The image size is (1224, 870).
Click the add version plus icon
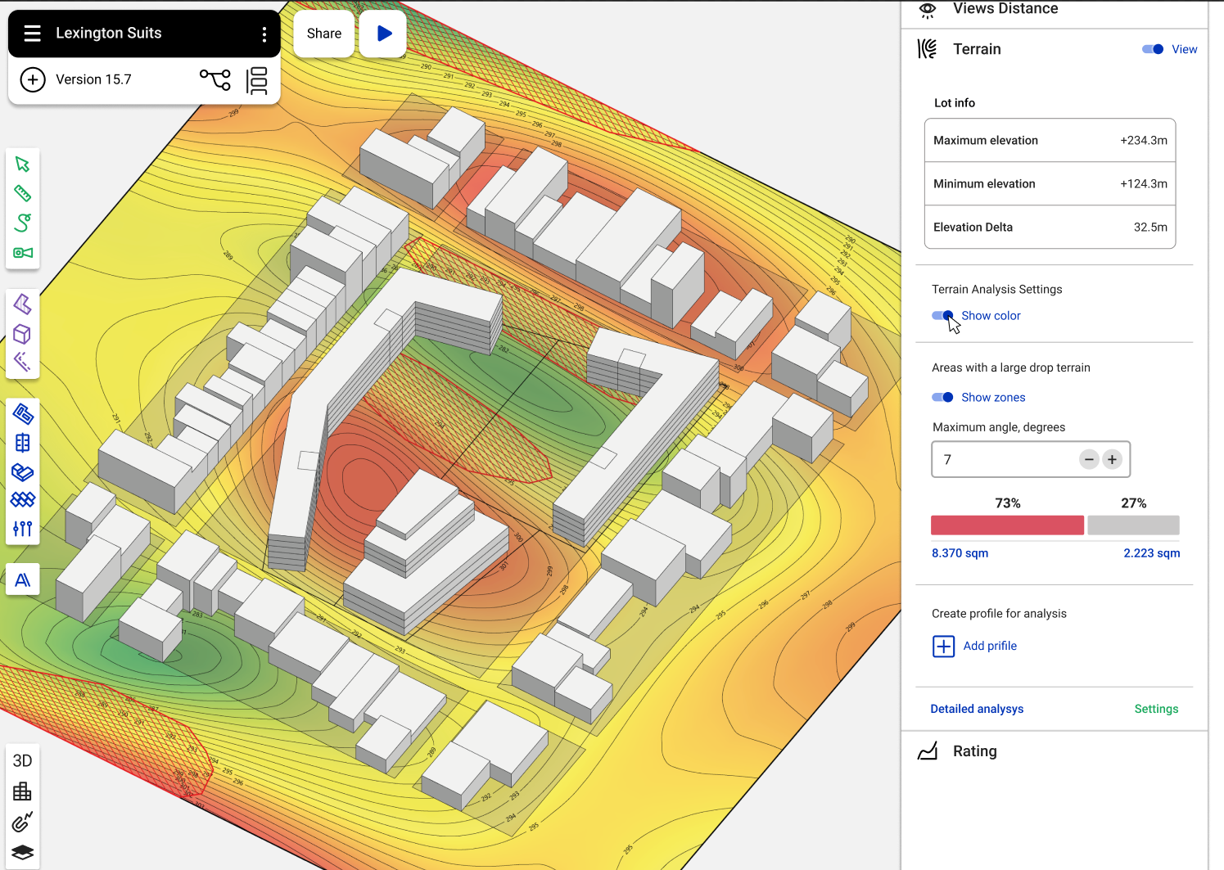point(33,79)
